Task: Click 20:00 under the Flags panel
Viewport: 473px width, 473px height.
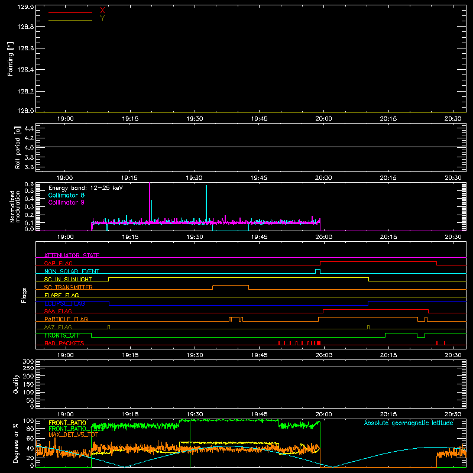Action: click(323, 355)
